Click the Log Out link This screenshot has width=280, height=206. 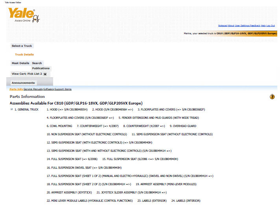tap(271, 26)
